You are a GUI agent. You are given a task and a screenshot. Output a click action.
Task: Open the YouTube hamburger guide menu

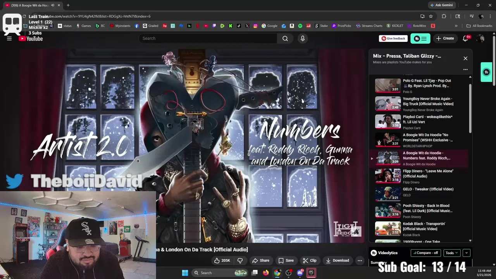(x=9, y=38)
